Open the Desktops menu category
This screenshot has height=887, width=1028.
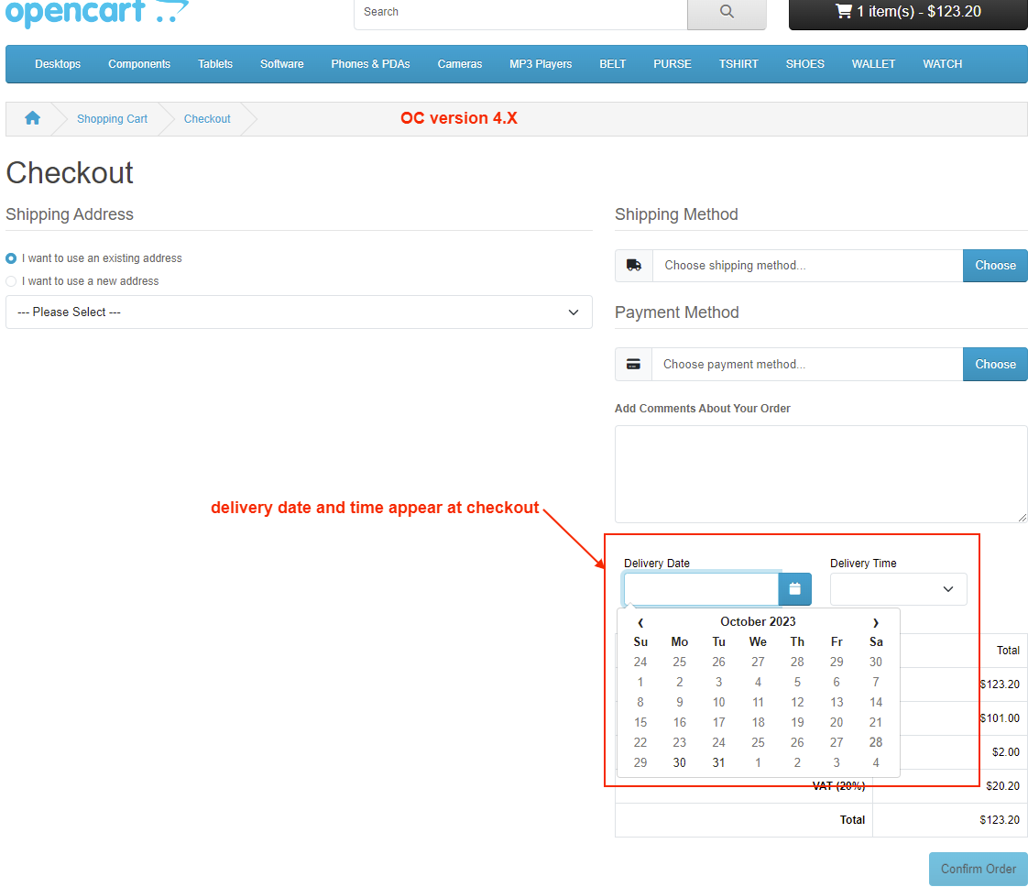click(x=58, y=64)
